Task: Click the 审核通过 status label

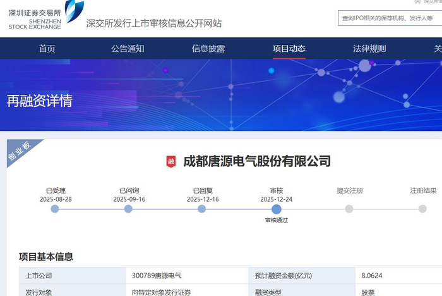Action: click(276, 220)
